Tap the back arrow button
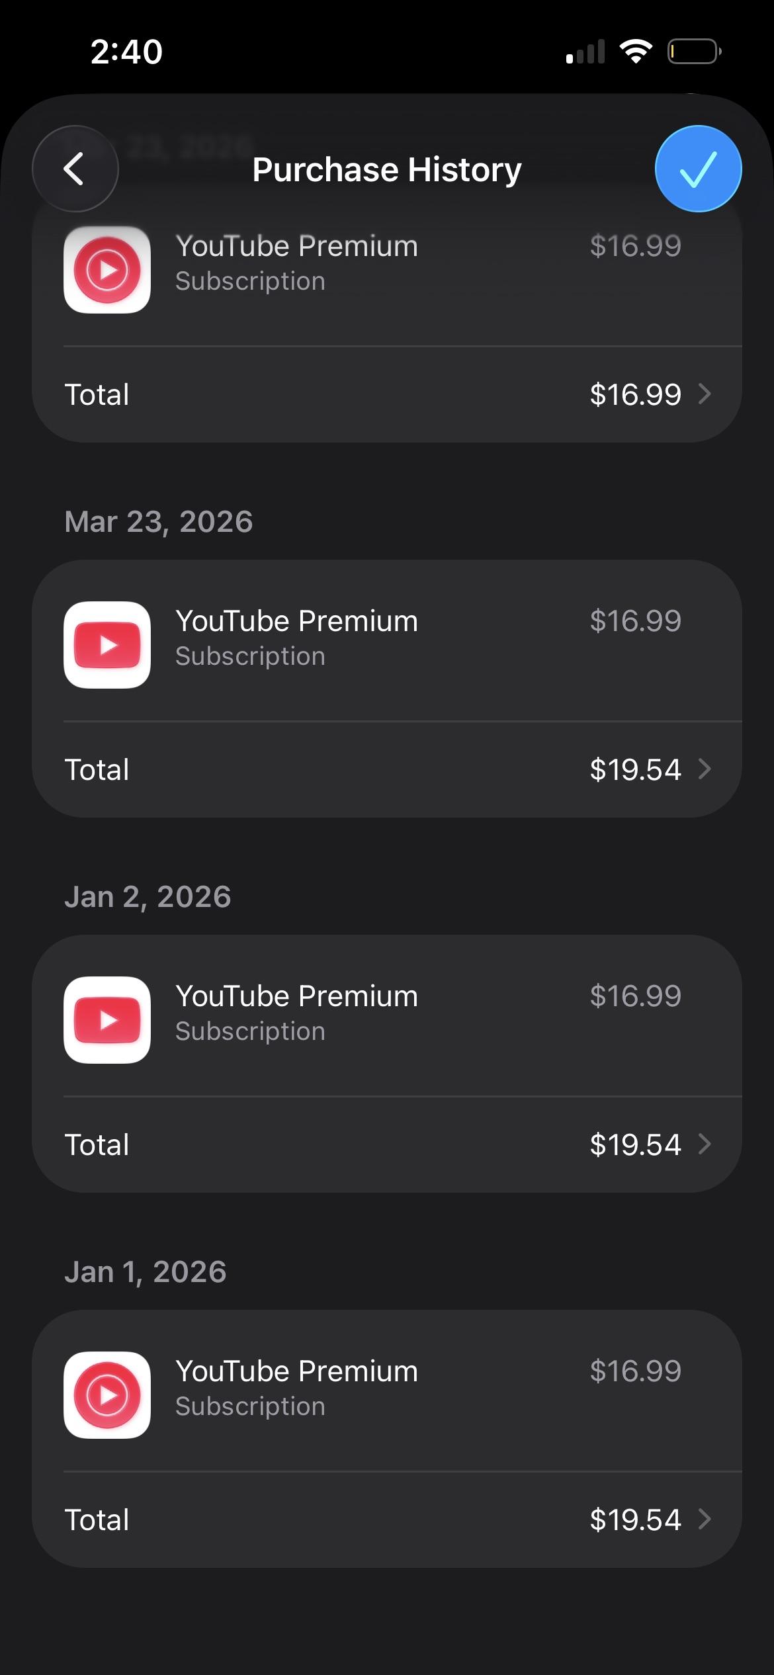The image size is (774, 1675). [75, 169]
